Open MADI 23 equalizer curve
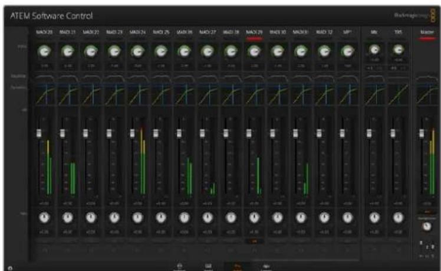This screenshot has height=271, width=441. coord(114,77)
